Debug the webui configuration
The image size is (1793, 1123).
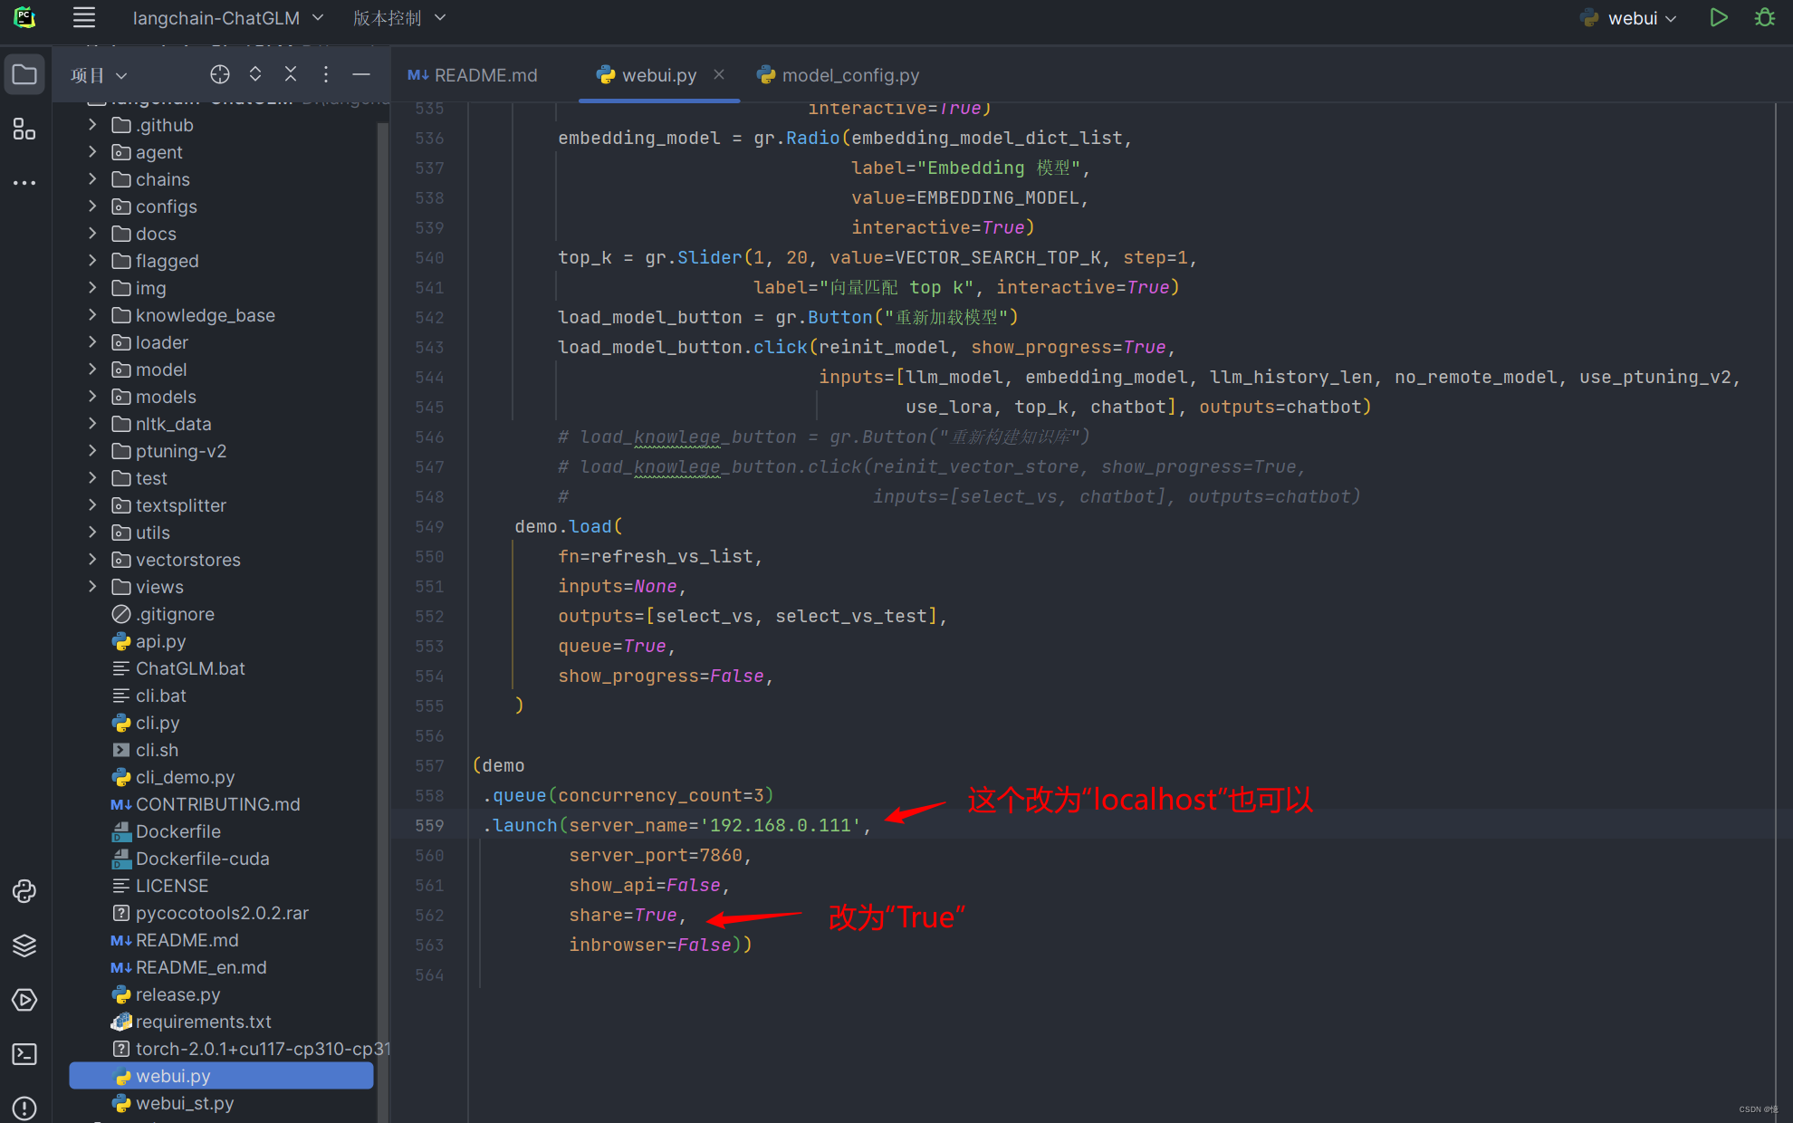click(1764, 17)
